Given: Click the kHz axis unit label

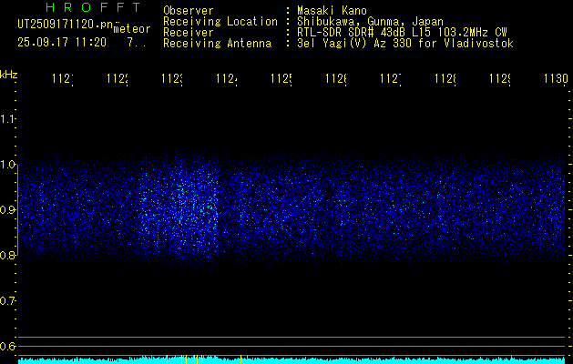Looking at the screenshot, I should (x=9, y=75).
